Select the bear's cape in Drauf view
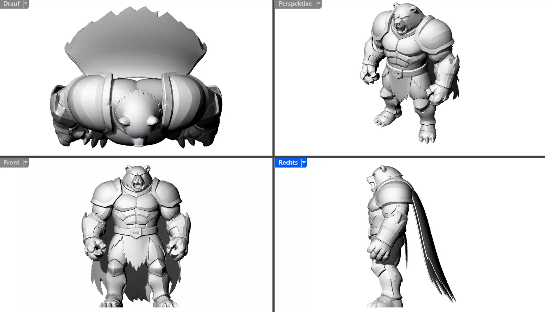545x312 pixels. point(136,41)
